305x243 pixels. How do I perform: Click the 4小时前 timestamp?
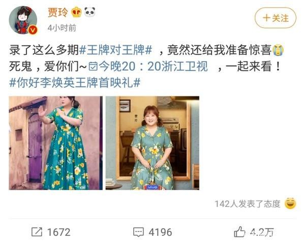coord(62,28)
